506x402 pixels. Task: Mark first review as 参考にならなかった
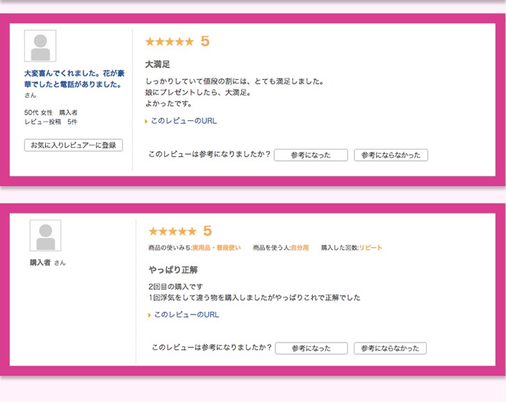(391, 155)
